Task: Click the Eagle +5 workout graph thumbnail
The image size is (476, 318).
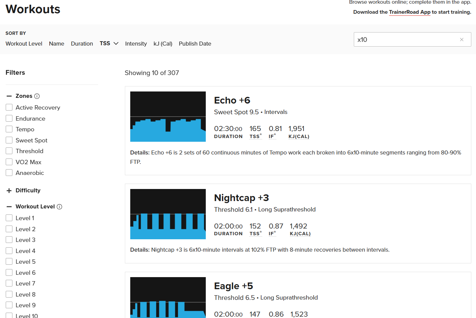Action: pos(168,298)
